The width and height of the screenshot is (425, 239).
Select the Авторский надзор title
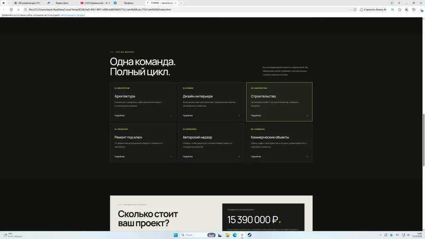[197, 137]
